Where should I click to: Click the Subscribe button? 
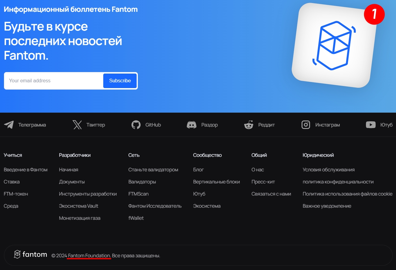pos(120,81)
